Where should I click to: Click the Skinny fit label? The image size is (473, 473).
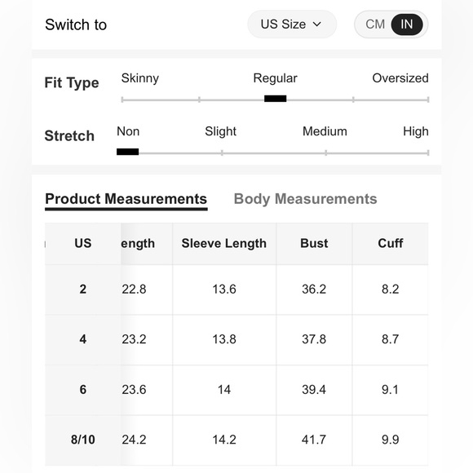click(140, 78)
